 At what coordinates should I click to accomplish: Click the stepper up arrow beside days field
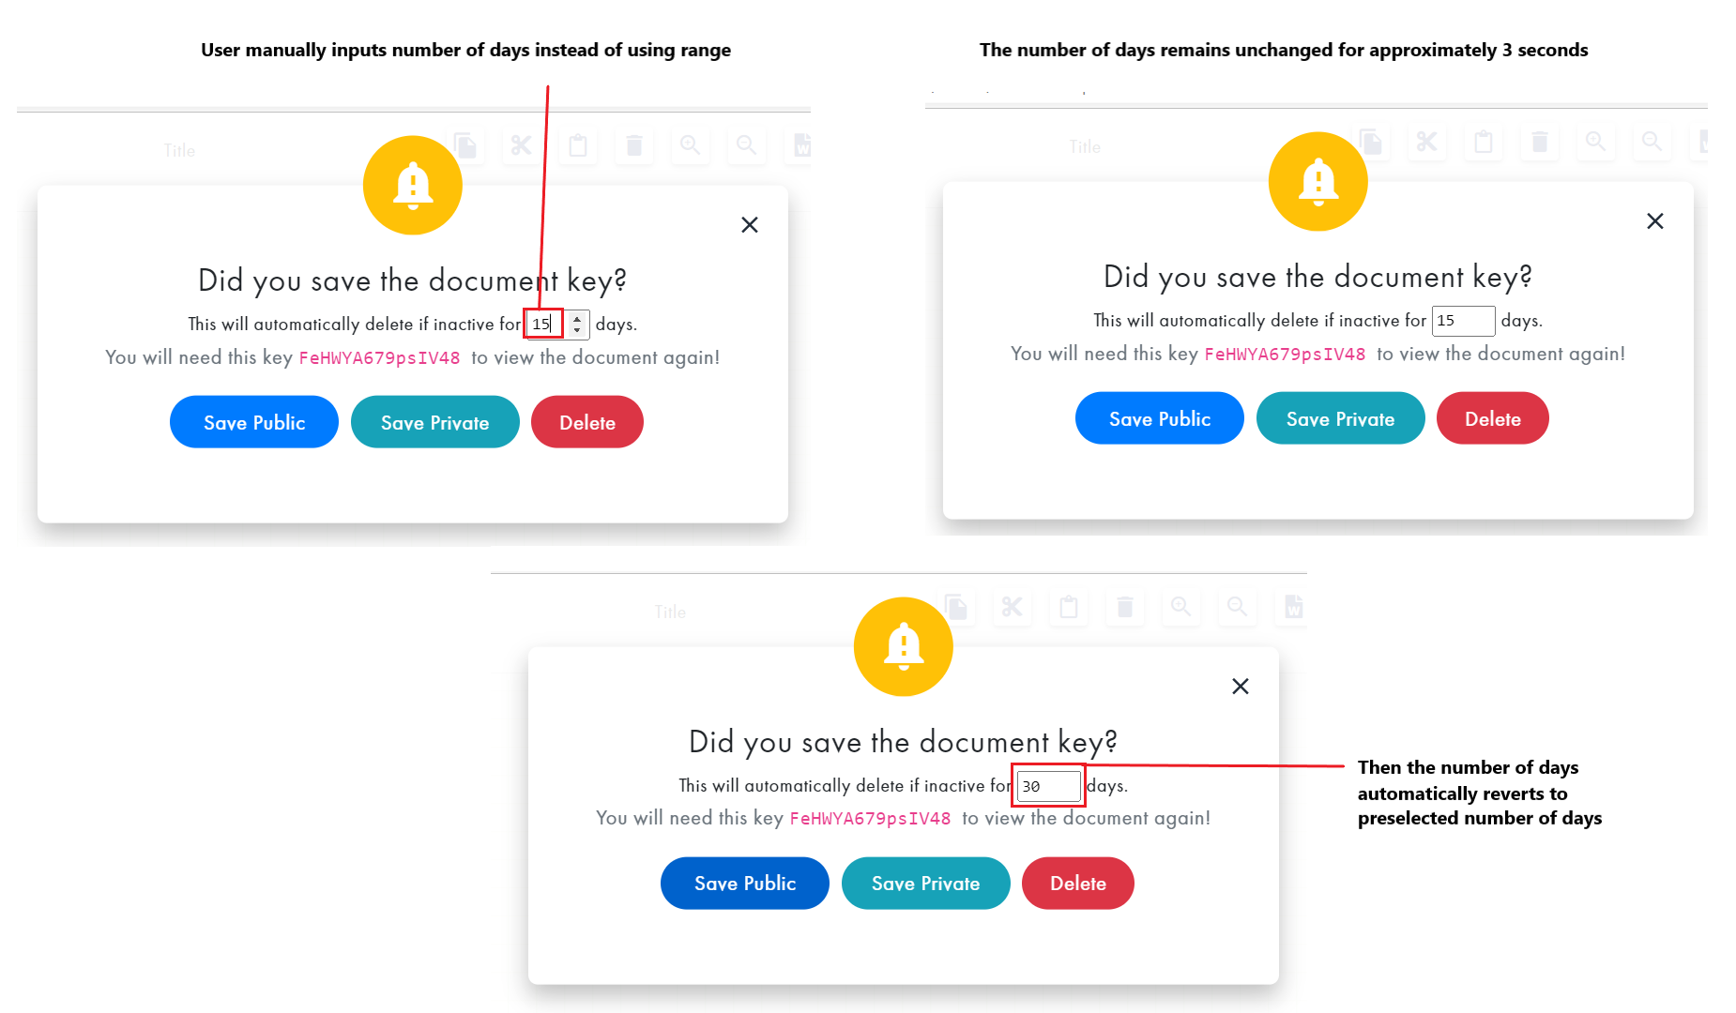(575, 317)
